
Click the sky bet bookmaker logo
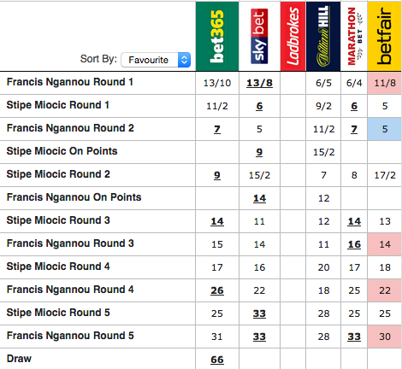[x=259, y=36]
